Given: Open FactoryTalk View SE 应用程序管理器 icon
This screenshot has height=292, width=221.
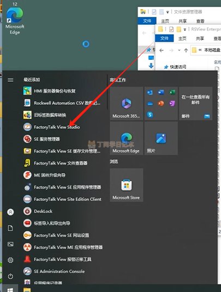Looking at the screenshot, I should coord(27,187).
